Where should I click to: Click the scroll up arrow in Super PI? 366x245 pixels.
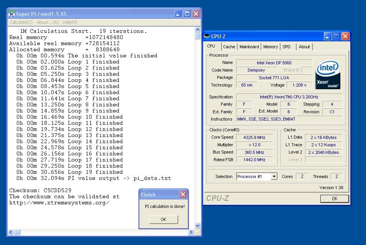click(197, 29)
